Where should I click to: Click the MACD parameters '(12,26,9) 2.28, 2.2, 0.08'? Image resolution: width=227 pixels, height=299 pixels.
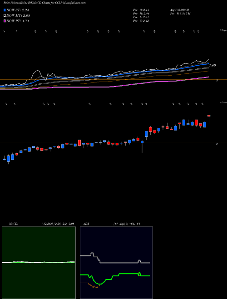coord(58,224)
